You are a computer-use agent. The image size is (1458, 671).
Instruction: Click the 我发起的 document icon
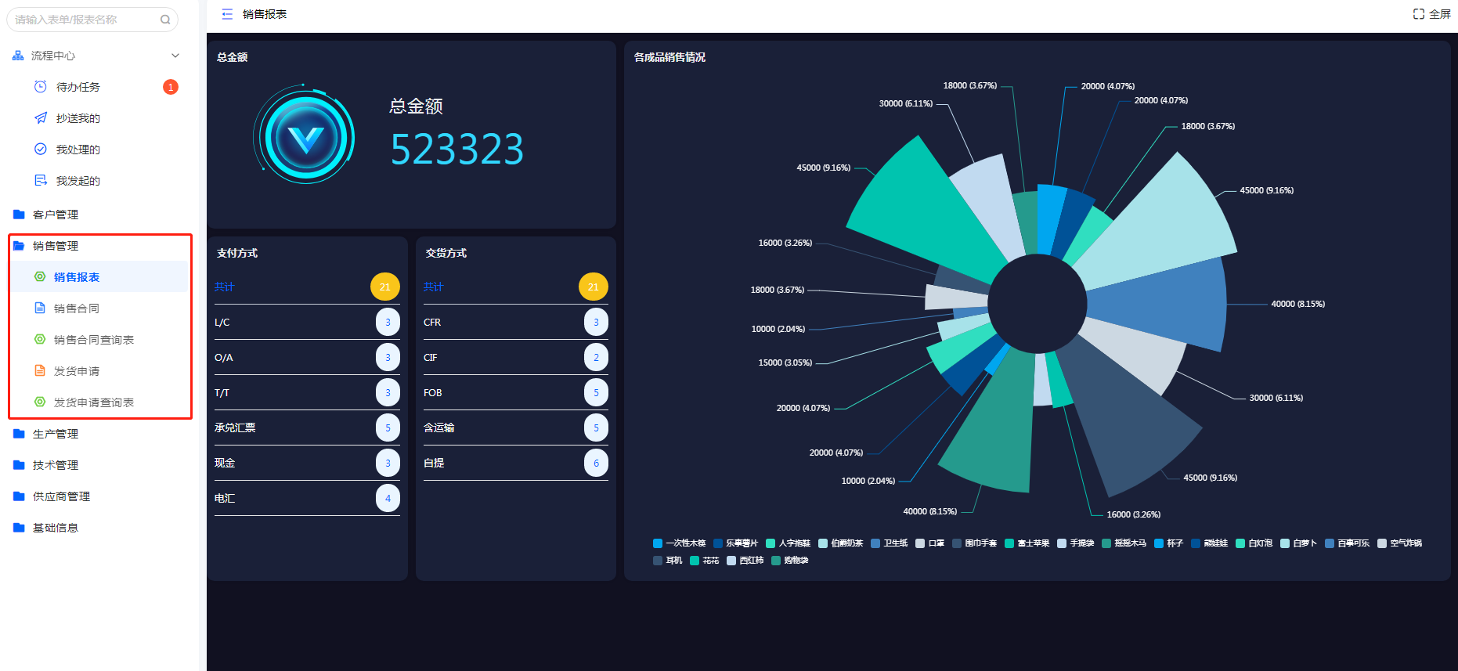41,181
